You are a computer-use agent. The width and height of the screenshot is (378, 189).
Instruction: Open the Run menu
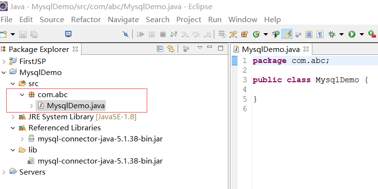click(215, 19)
